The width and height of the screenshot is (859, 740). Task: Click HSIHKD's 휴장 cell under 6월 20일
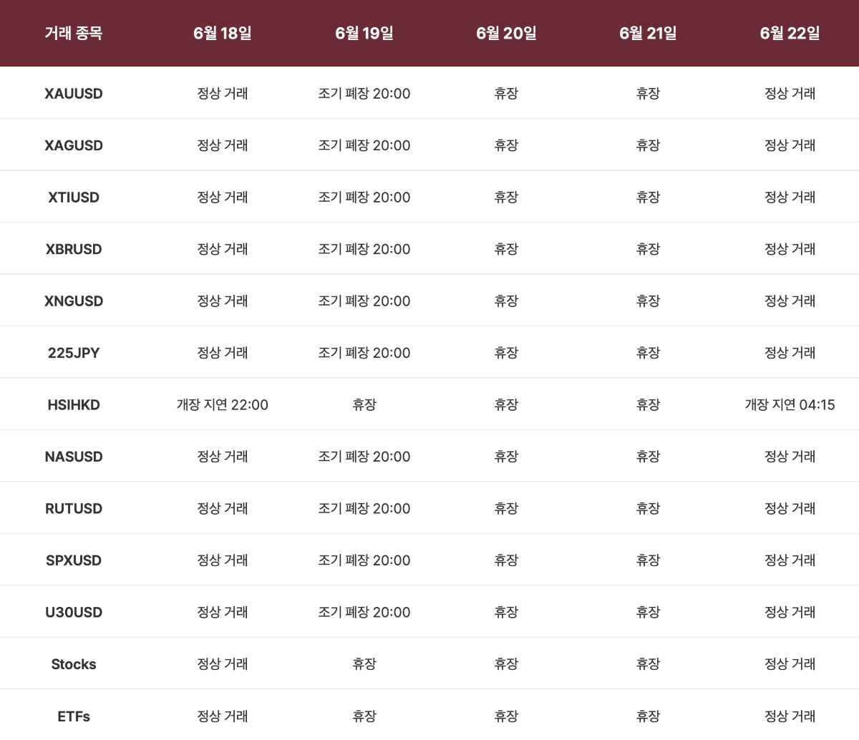click(506, 405)
